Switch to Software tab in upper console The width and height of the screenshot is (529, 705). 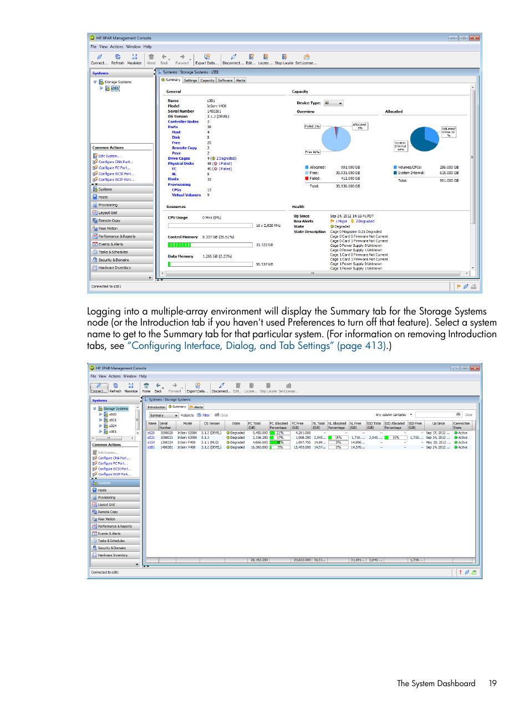tap(225, 80)
